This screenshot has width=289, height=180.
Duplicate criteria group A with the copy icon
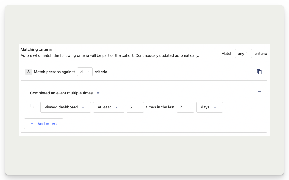coord(259,72)
